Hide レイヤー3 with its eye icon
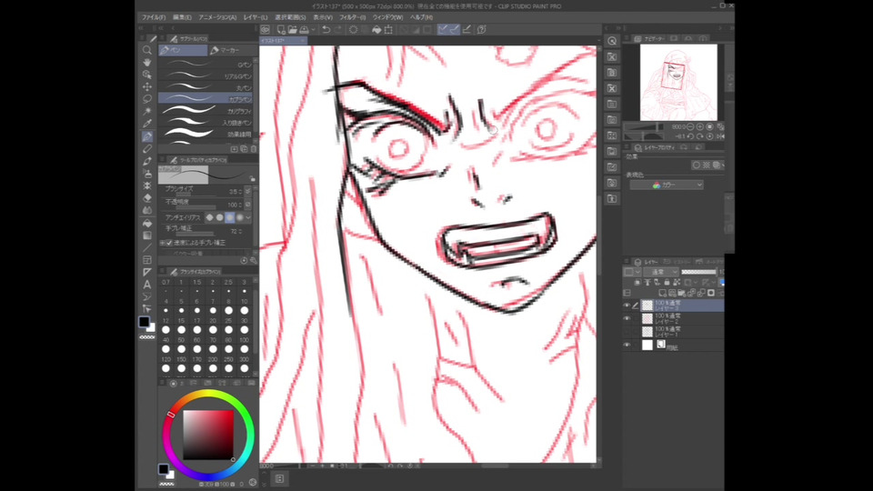This screenshot has width=873, height=491. click(627, 306)
